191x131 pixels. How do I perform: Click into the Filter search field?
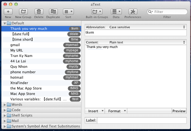point(169,12)
